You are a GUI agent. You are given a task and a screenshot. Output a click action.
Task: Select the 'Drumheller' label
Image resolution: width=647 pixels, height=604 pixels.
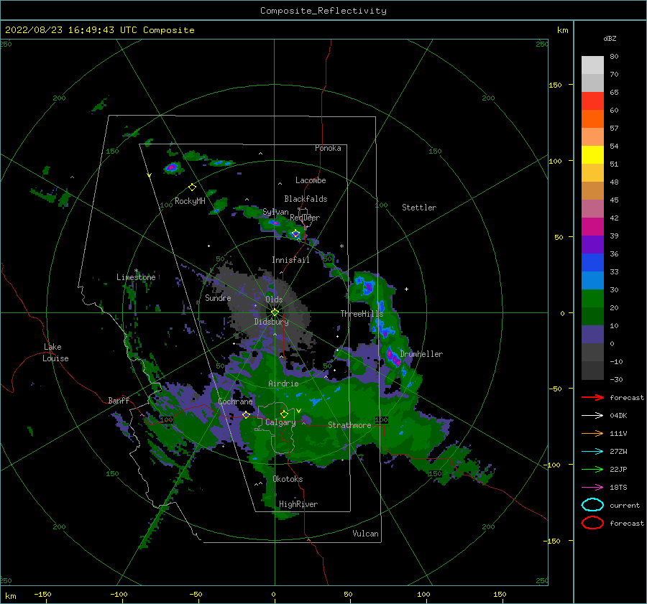point(421,354)
